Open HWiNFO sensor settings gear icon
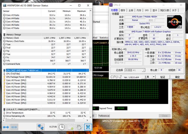Viewport: 188px width, 134px height. (79, 127)
